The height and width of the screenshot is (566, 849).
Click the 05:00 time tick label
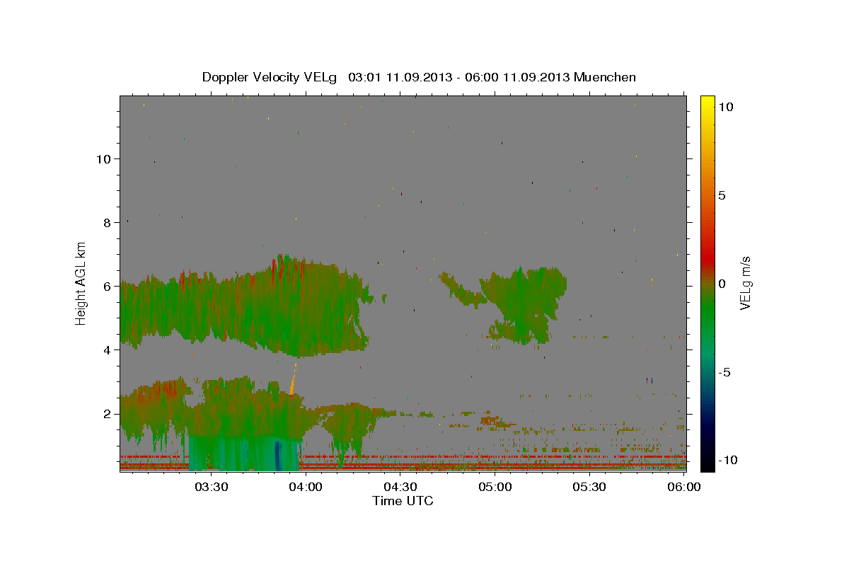pyautogui.click(x=495, y=487)
